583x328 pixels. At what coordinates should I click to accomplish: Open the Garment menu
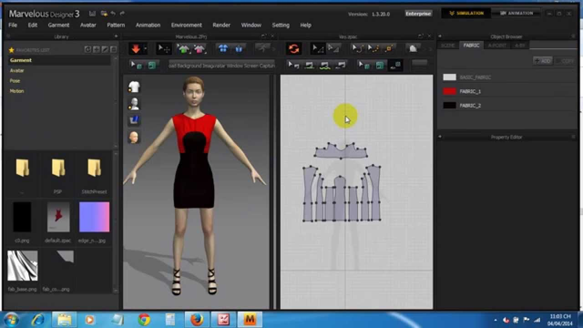pos(59,25)
